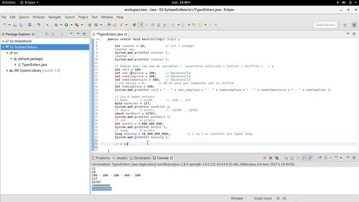Select the TypesEntiers.java editor tab

110,34
